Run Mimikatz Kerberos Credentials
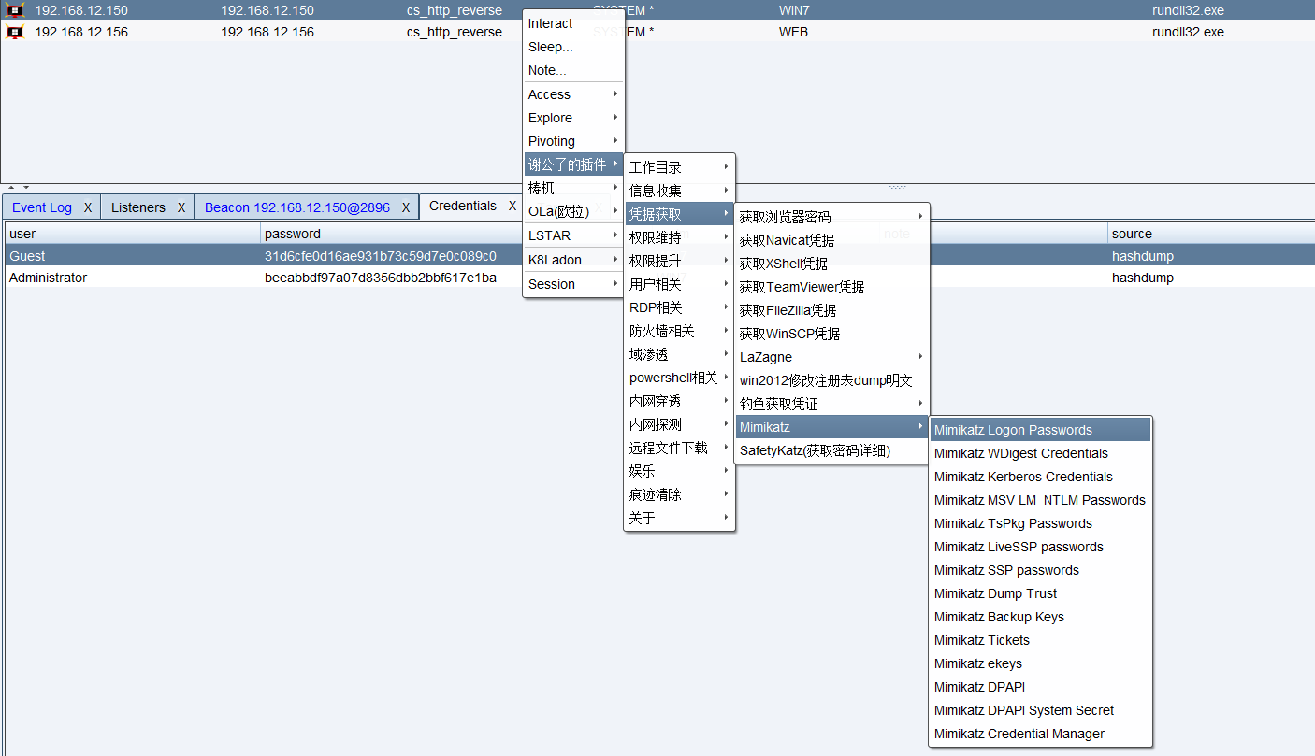The image size is (1315, 756). coord(1040,477)
